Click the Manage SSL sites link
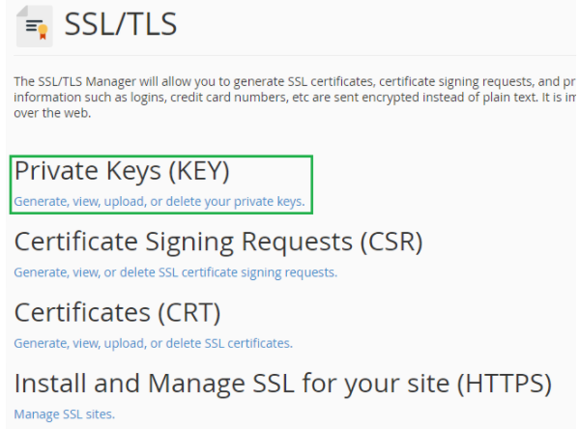Image resolution: width=580 pixels, height=429 pixels. (64, 415)
